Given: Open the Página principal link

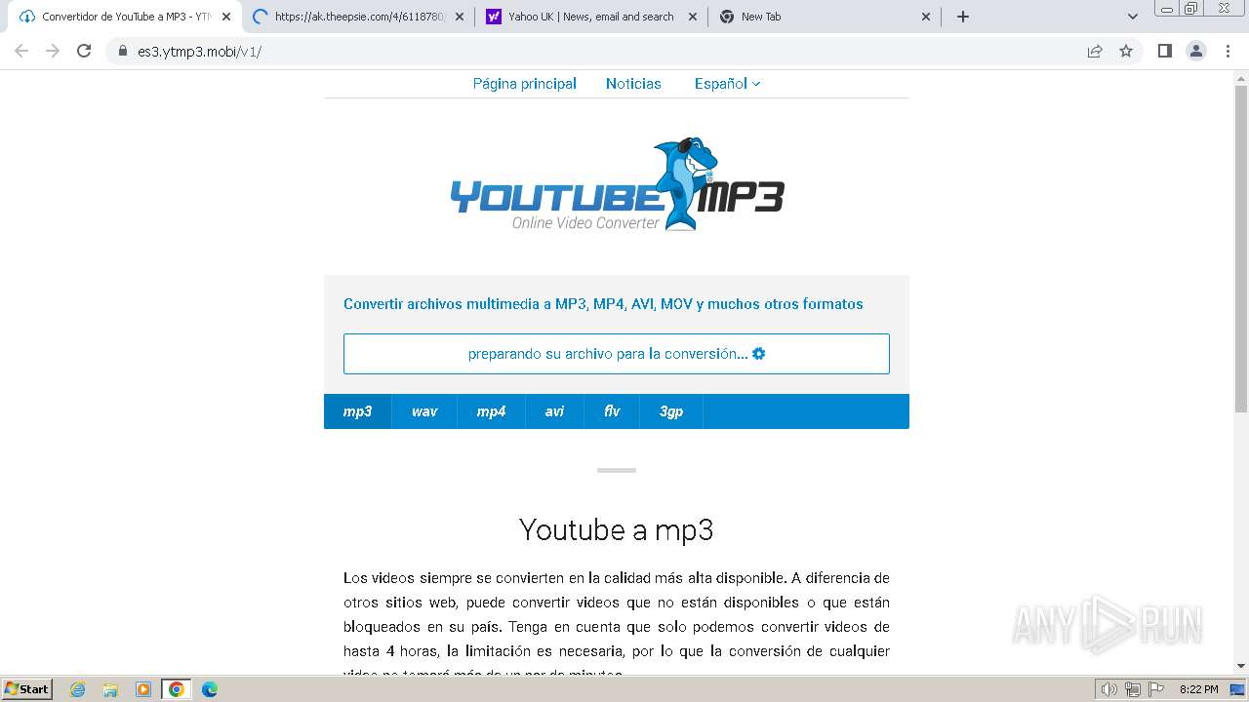Looking at the screenshot, I should pos(525,84).
